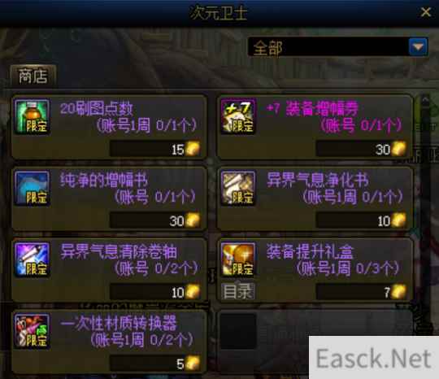The image size is (439, 379).
Task: Switch to the 商店 tab
Action: click(x=33, y=76)
